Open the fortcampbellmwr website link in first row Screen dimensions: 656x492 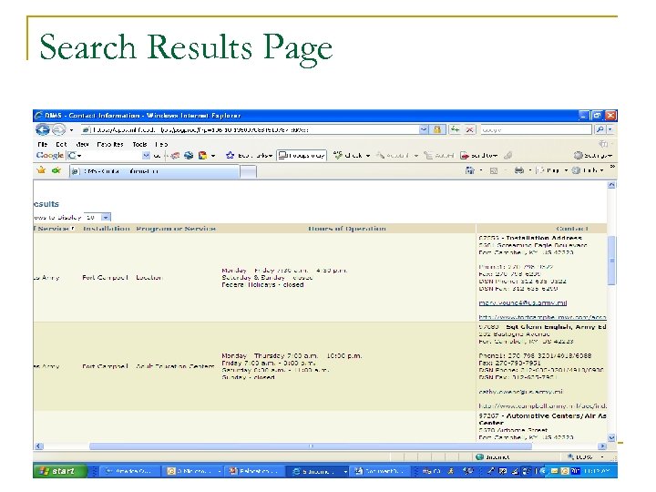[x=542, y=317]
